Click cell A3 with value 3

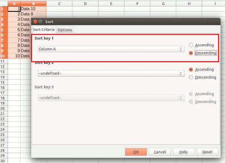click(14, 19)
